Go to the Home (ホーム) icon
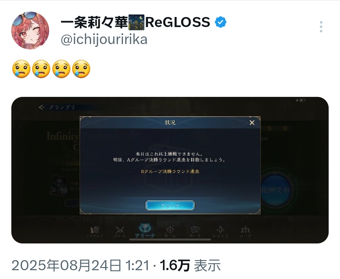 pyautogui.click(x=170, y=232)
